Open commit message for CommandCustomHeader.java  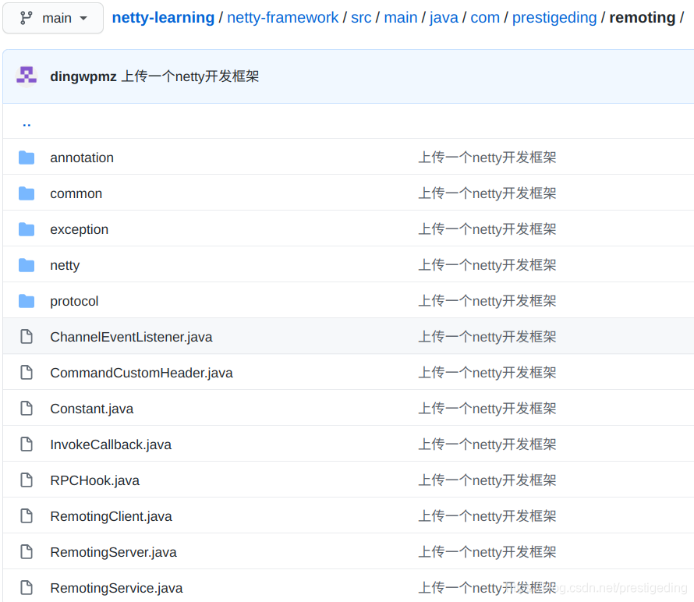pyautogui.click(x=487, y=372)
